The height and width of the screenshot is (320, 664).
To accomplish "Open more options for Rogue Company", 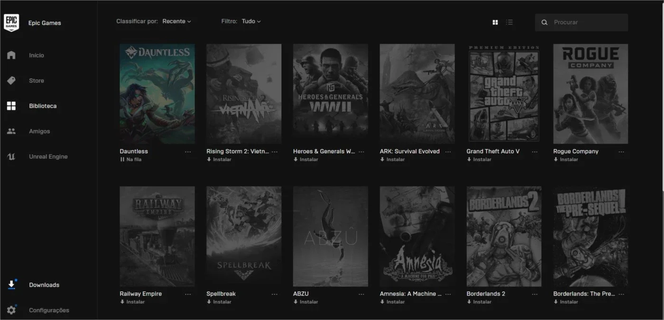I will coord(621,152).
